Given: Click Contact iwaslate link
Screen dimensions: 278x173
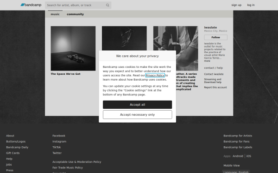Looking at the screenshot, I should pos(214,74).
